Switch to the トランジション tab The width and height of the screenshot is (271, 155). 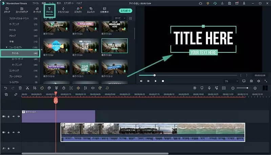coord(63,10)
